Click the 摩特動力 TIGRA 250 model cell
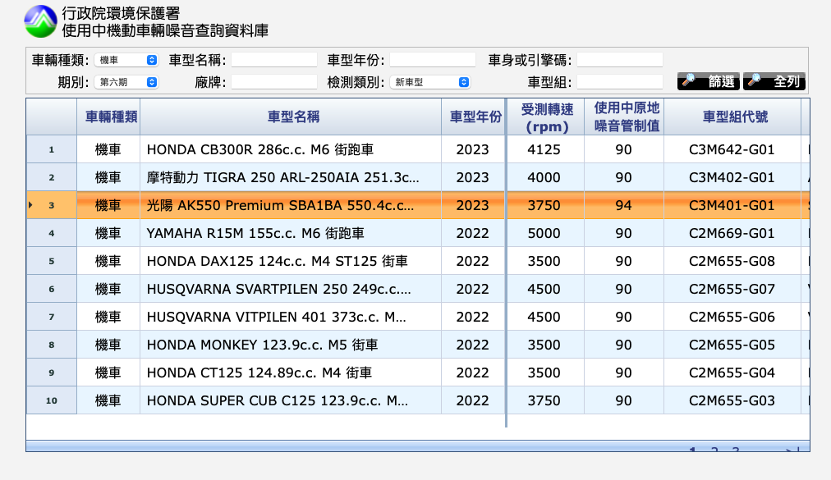This screenshot has width=831, height=480. (x=291, y=177)
